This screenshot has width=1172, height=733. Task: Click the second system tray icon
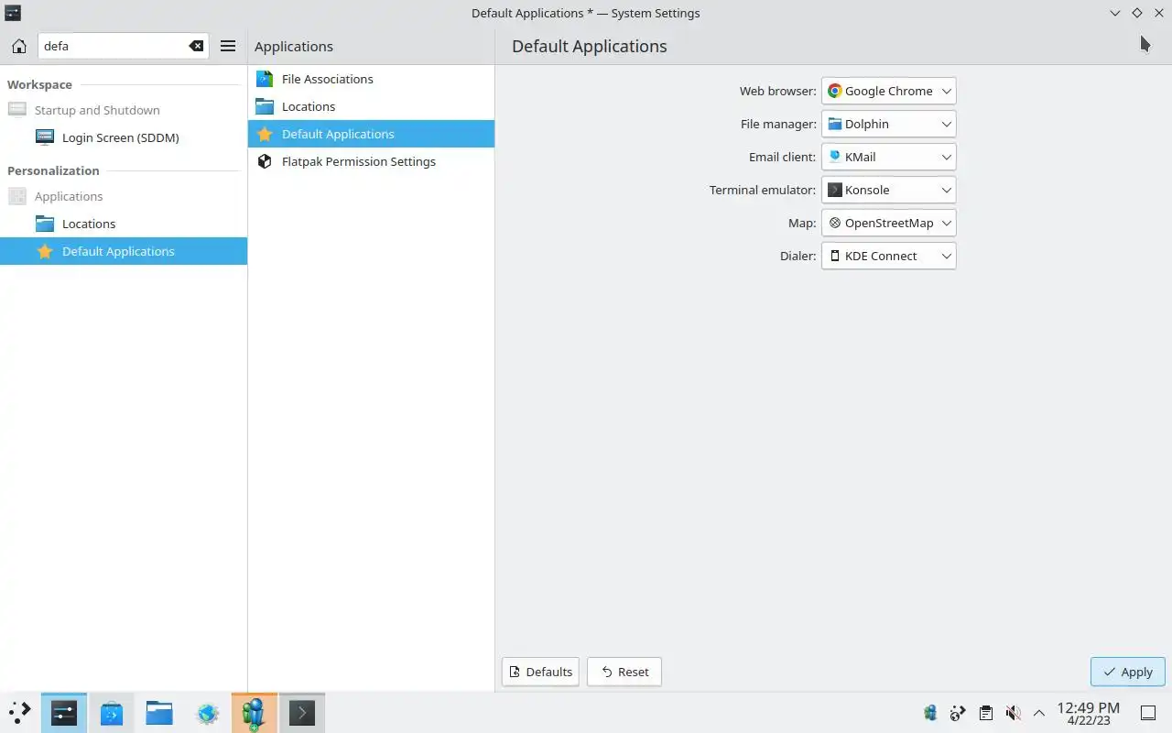click(x=958, y=713)
